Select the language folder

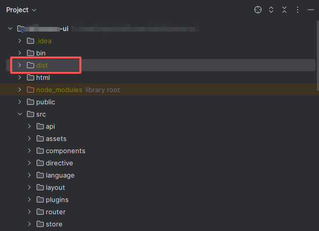tap(60, 175)
